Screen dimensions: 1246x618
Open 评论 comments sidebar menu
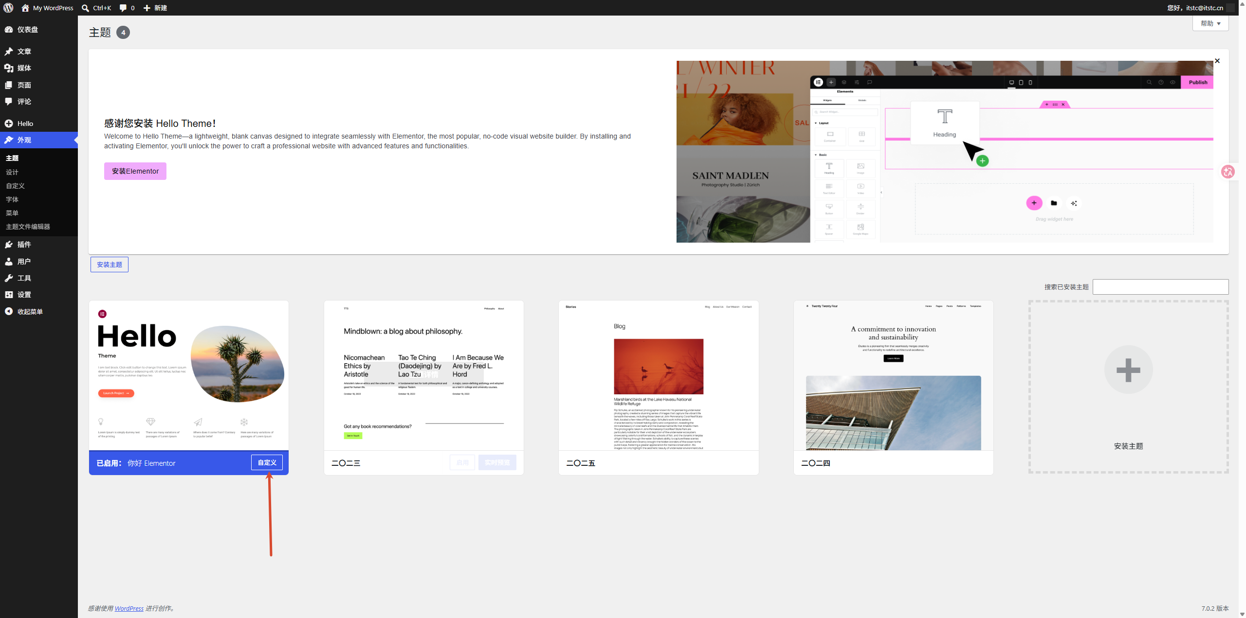coord(39,102)
